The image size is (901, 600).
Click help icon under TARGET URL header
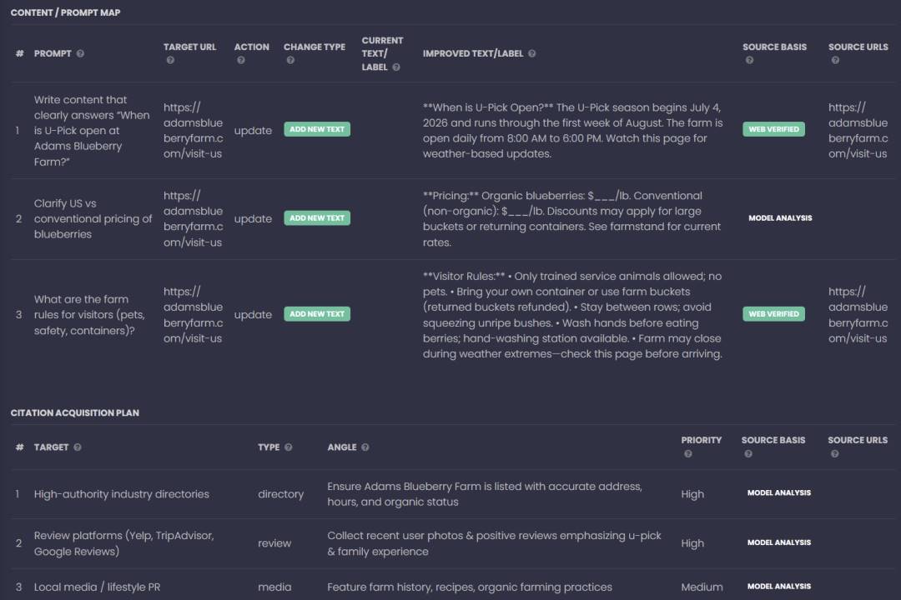170,60
